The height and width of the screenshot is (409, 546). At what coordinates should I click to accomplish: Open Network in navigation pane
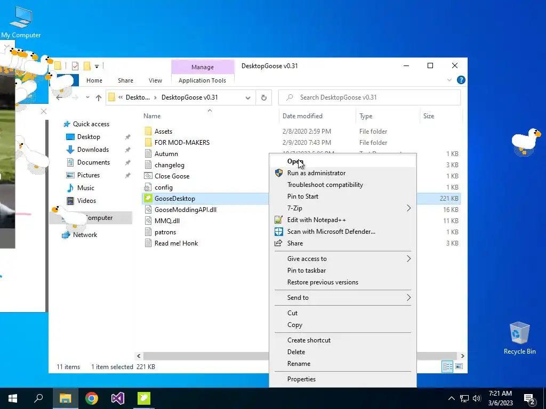coord(85,235)
